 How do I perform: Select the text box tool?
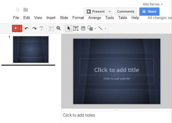pos(76,28)
